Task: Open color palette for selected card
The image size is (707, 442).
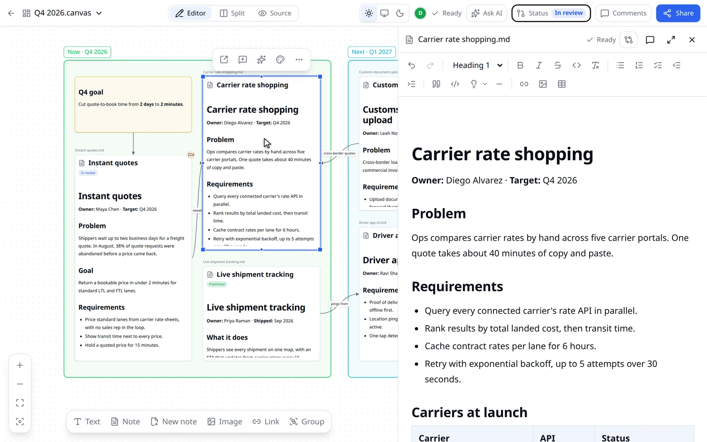Action: coord(280,60)
